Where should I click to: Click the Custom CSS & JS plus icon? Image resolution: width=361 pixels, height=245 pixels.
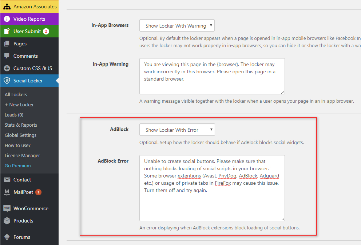pos(7,68)
